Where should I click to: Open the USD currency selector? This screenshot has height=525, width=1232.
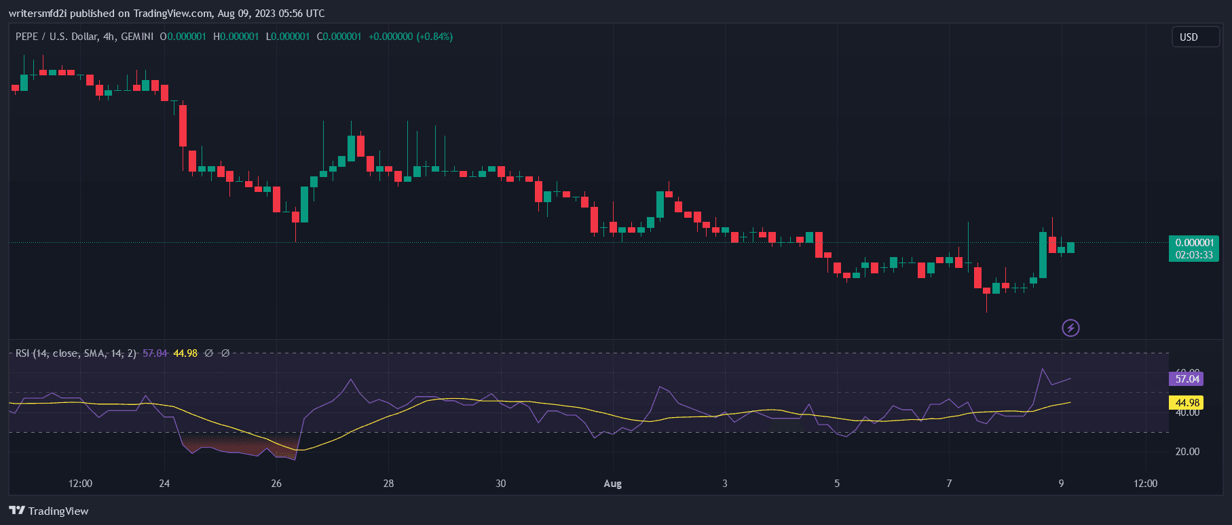coord(1195,37)
